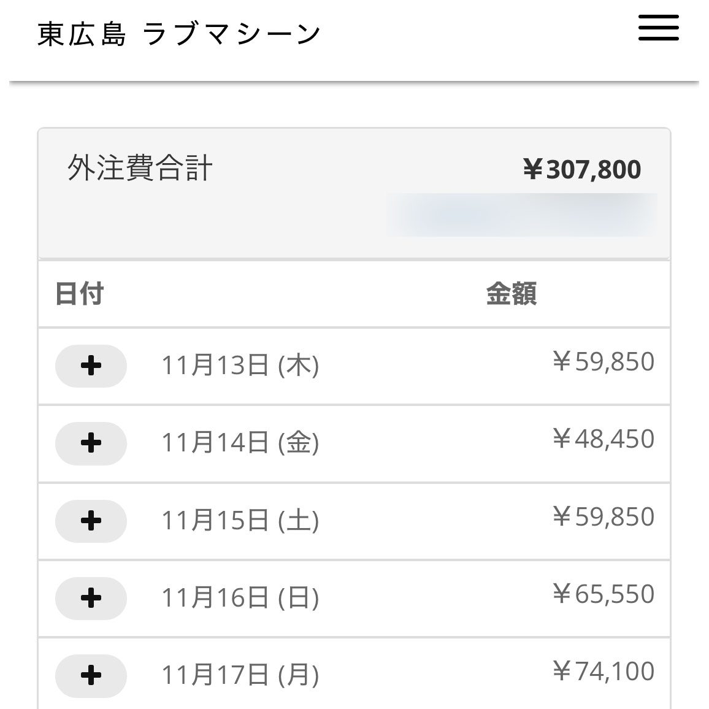
Task: Click the 金額 column header
Action: click(511, 294)
